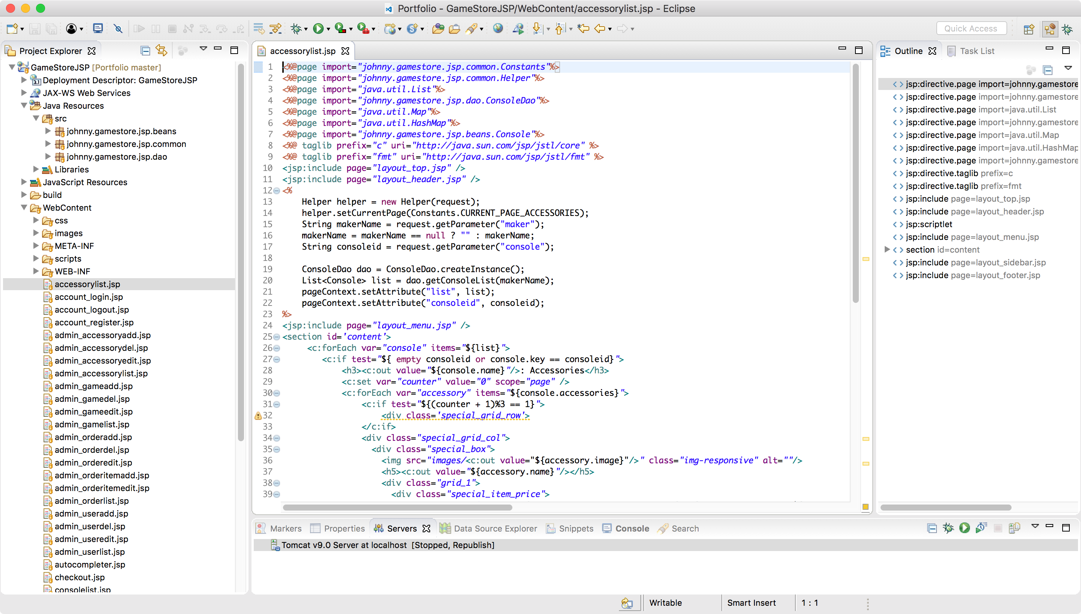Click the New wizard toolbar icon
Screen dimensions: 1081x614
(x=12, y=28)
